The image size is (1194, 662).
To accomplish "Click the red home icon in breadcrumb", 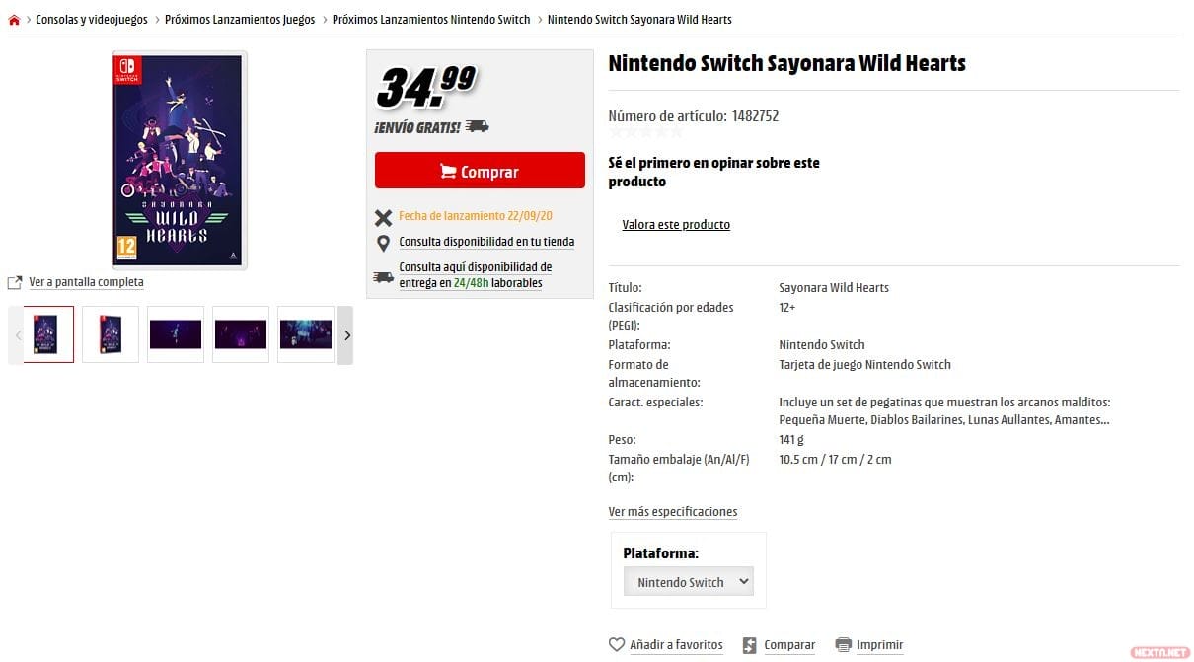I will [14, 20].
